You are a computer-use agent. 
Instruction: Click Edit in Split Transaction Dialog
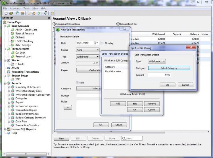(x=135, y=104)
